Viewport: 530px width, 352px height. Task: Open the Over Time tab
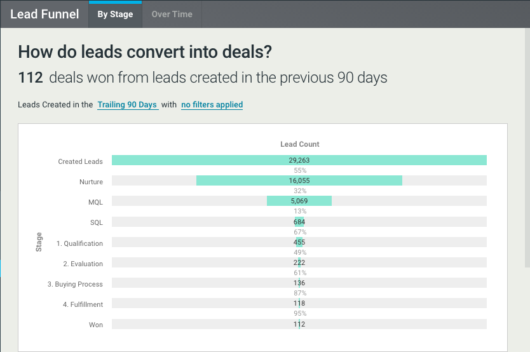click(x=172, y=14)
